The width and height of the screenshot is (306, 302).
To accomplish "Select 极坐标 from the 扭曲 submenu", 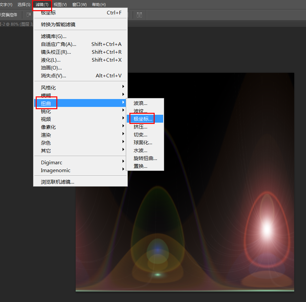I will 143,119.
